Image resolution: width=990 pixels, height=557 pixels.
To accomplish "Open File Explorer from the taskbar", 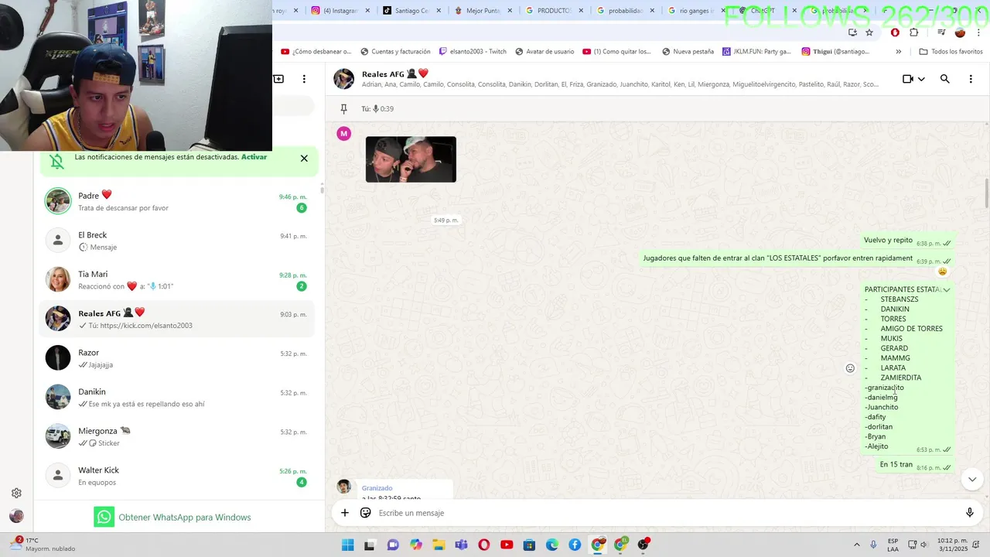I will [x=439, y=545].
